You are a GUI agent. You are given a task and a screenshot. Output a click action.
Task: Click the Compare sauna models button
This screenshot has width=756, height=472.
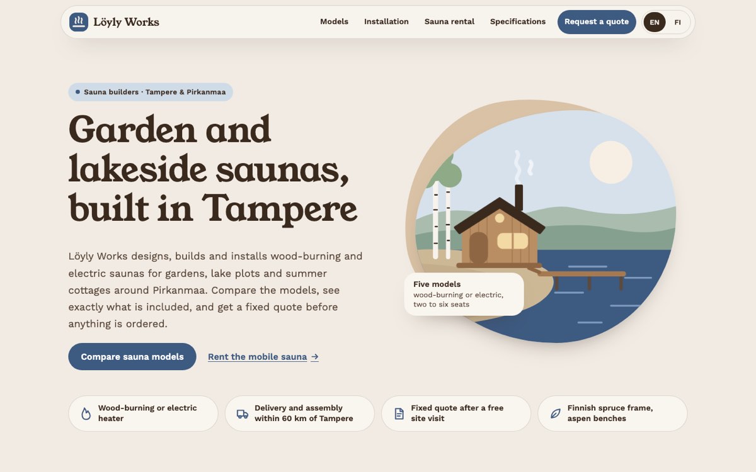click(x=132, y=357)
